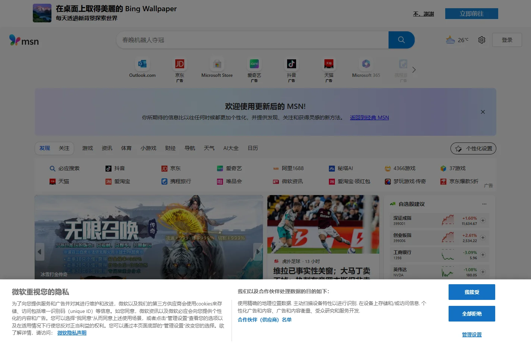Open the 京东 JD shortcut icon
531x348 pixels.
180,64
